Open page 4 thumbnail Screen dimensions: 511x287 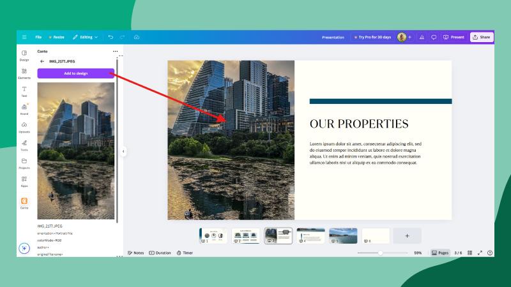pyautogui.click(x=310, y=235)
